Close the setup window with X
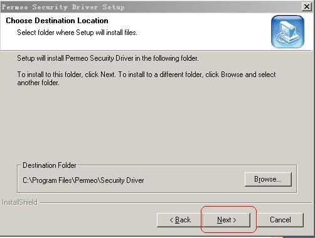The image size is (315, 238). 307,7
